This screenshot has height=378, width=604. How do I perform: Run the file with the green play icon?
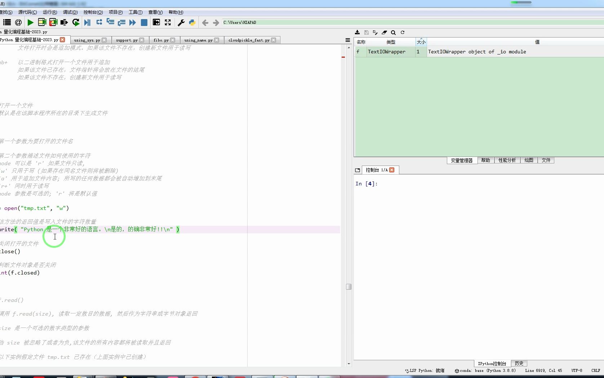click(x=30, y=22)
